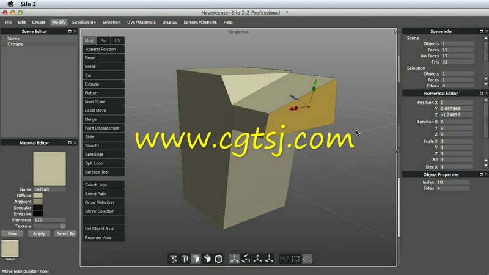
Task: Activate the rotate manipulator icon
Action: point(246,258)
